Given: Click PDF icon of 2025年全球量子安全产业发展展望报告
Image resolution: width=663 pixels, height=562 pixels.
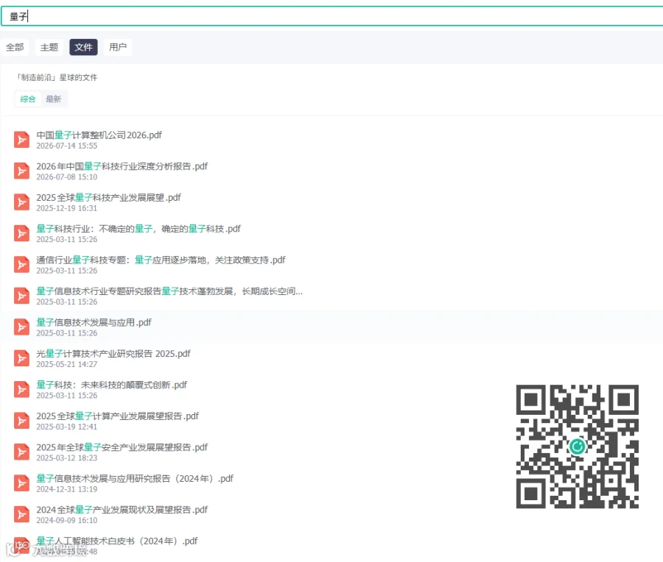Looking at the screenshot, I should click(x=21, y=452).
